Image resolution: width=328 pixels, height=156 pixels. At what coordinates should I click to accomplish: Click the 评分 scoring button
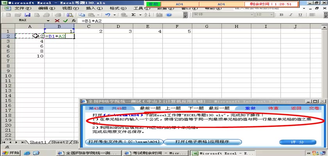(x=298, y=142)
